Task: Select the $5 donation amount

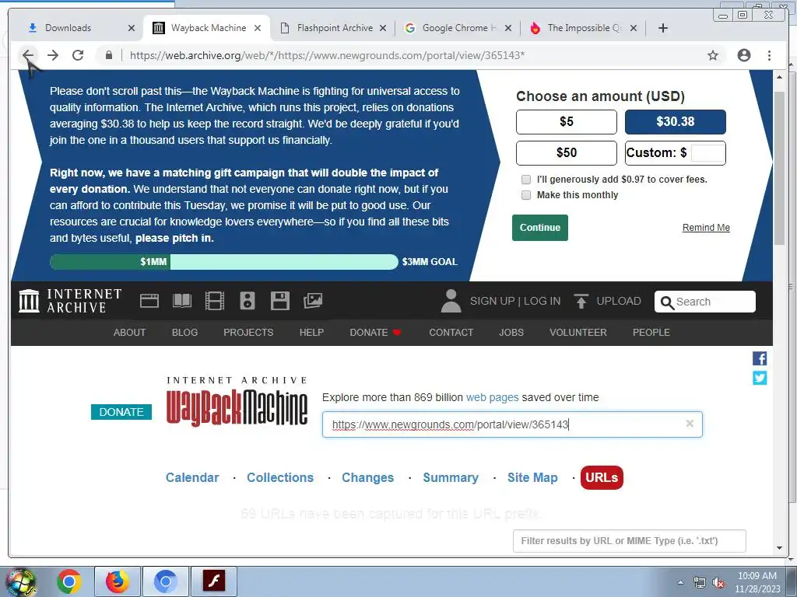Action: click(567, 122)
